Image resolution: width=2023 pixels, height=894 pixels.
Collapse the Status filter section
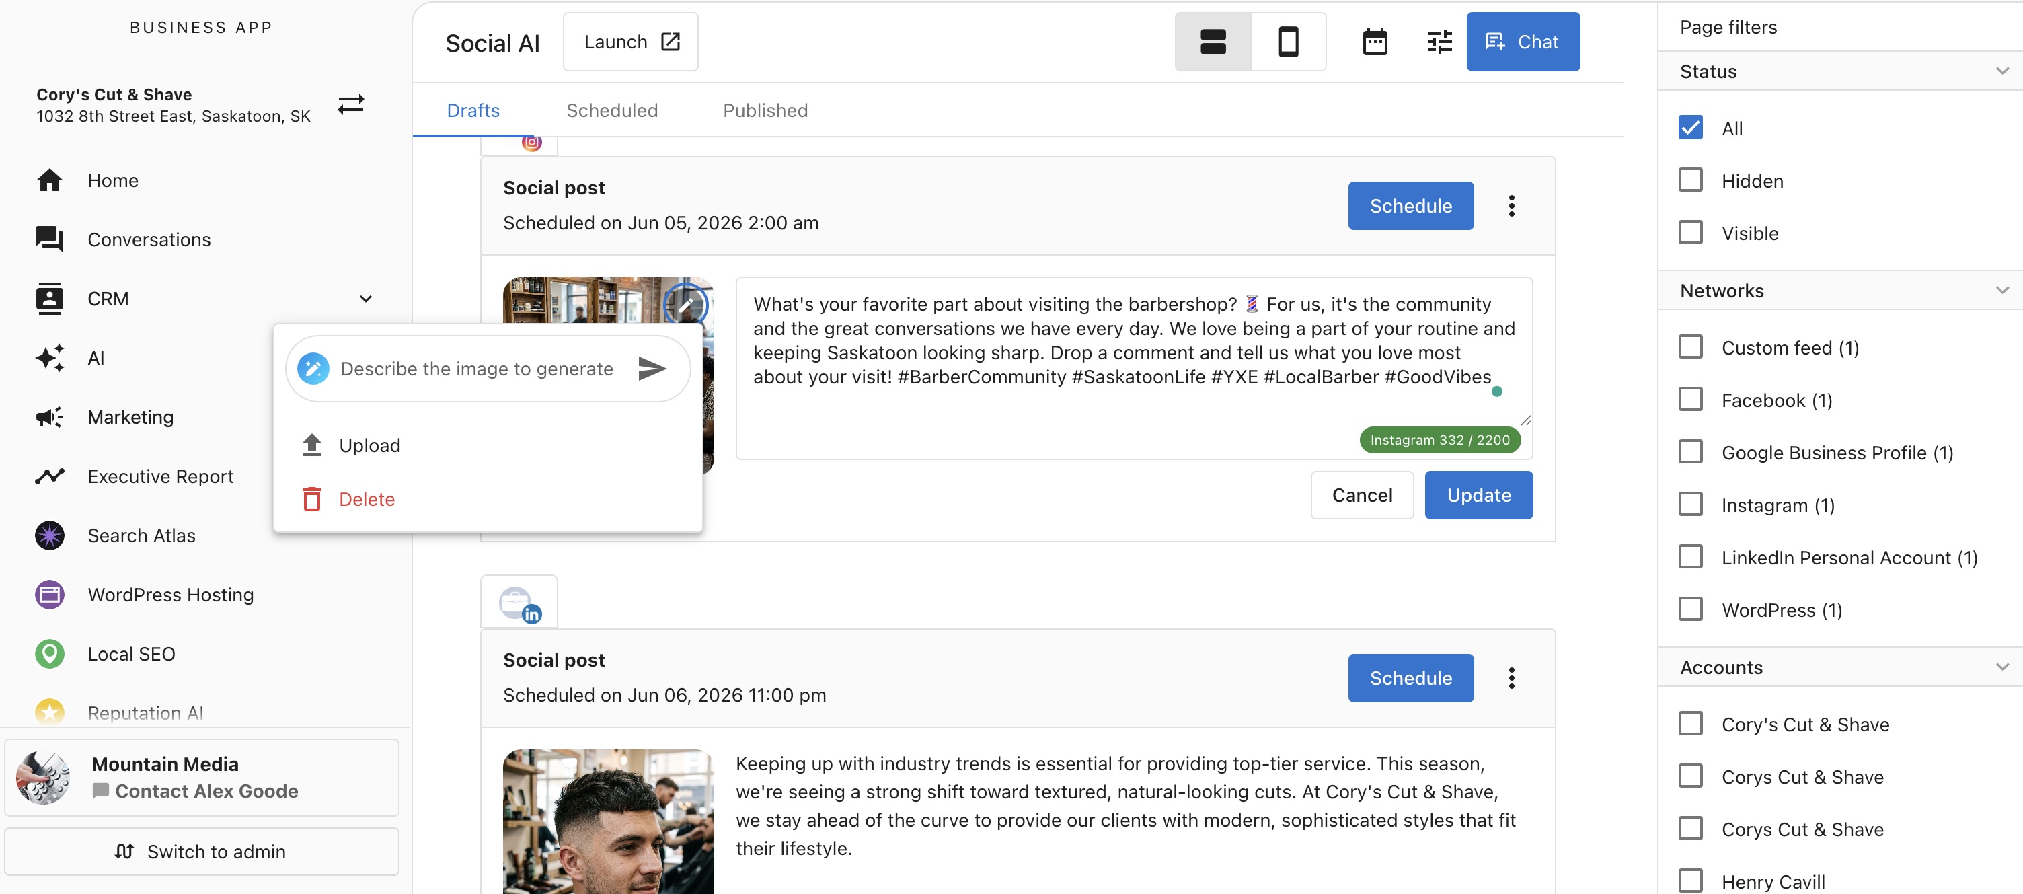click(2001, 71)
